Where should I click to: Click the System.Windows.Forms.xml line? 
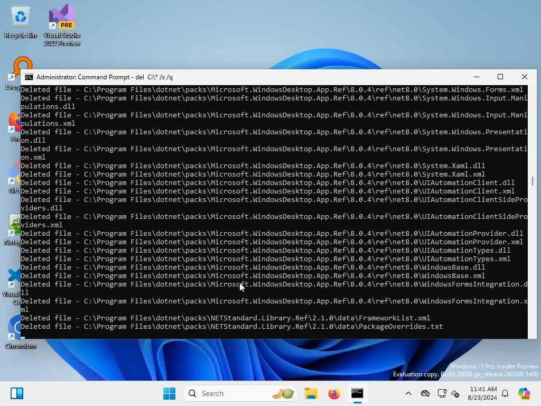(x=272, y=90)
